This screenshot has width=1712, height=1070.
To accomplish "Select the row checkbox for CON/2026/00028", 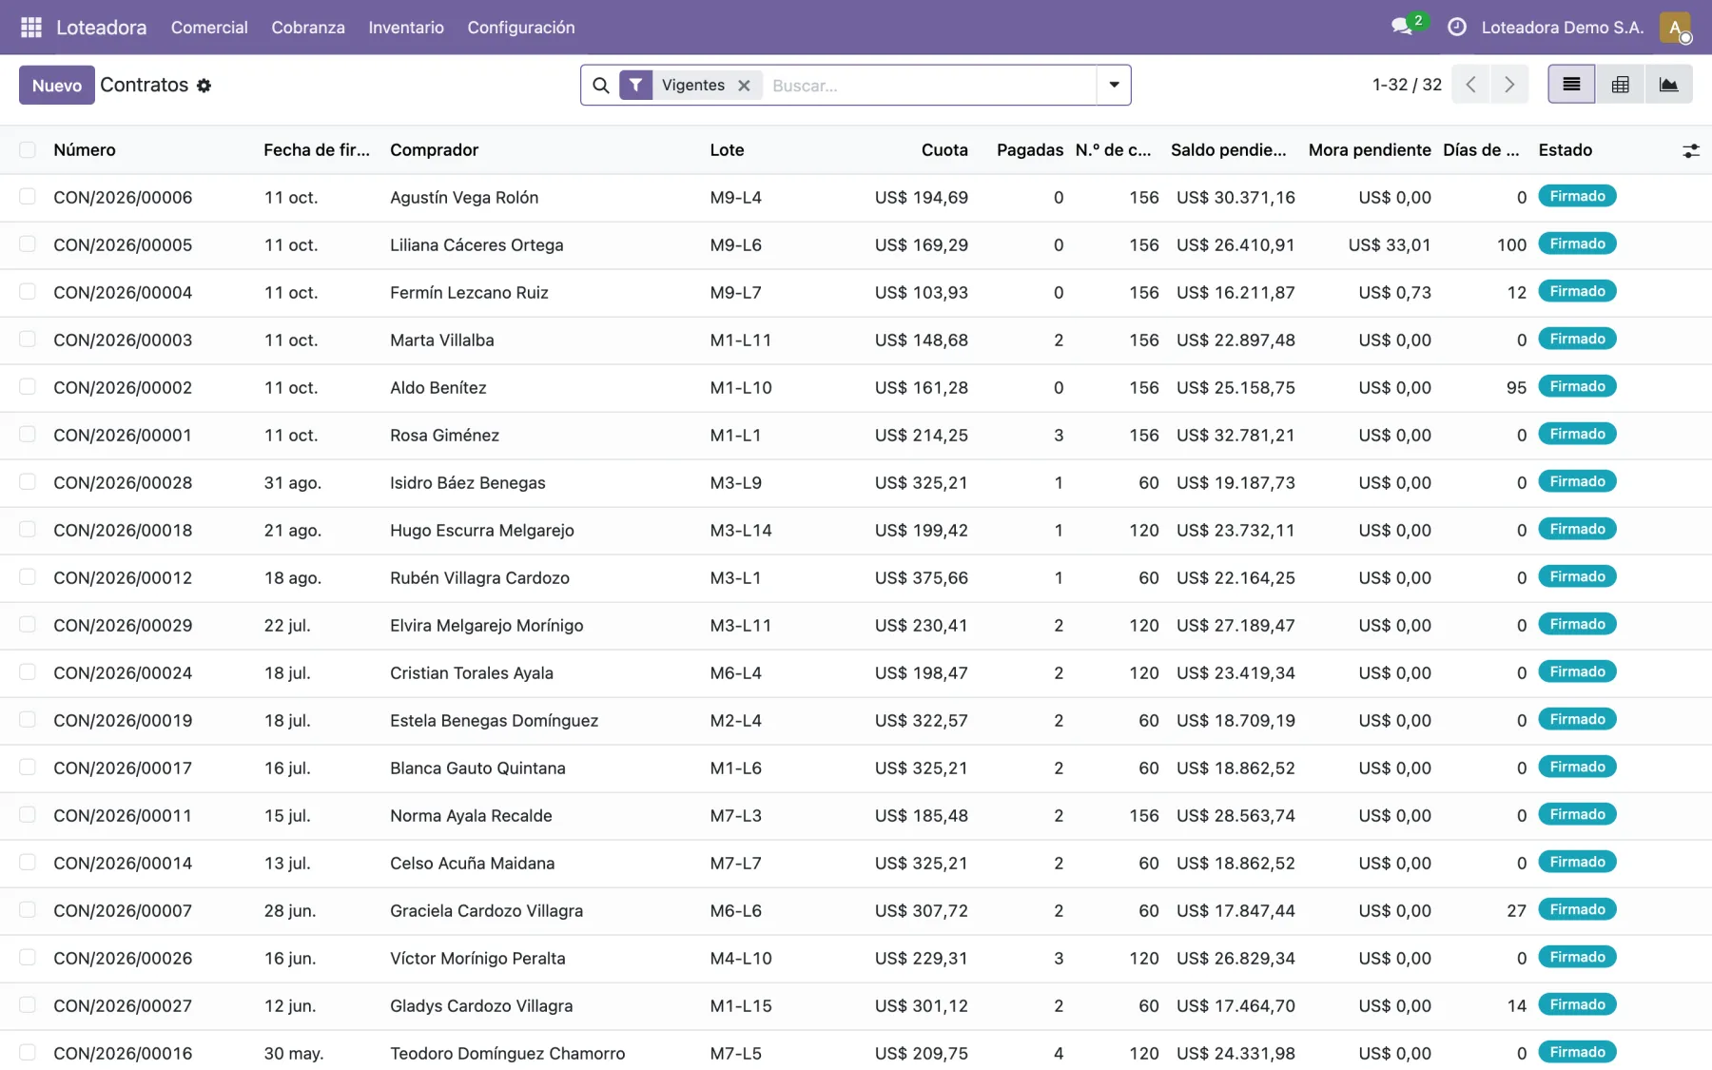I will tap(28, 481).
